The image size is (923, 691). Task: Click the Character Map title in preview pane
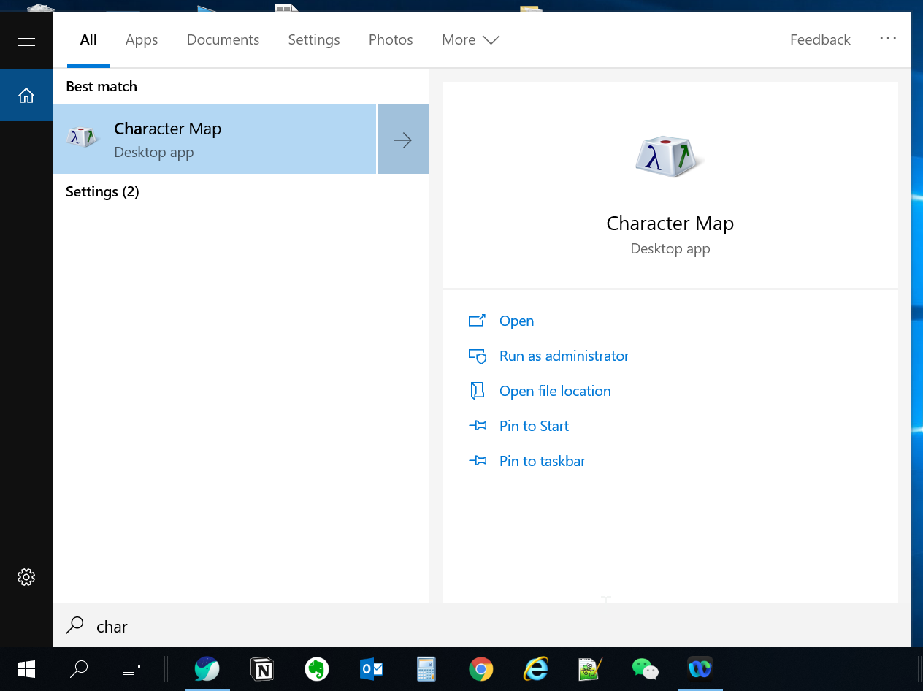670,224
